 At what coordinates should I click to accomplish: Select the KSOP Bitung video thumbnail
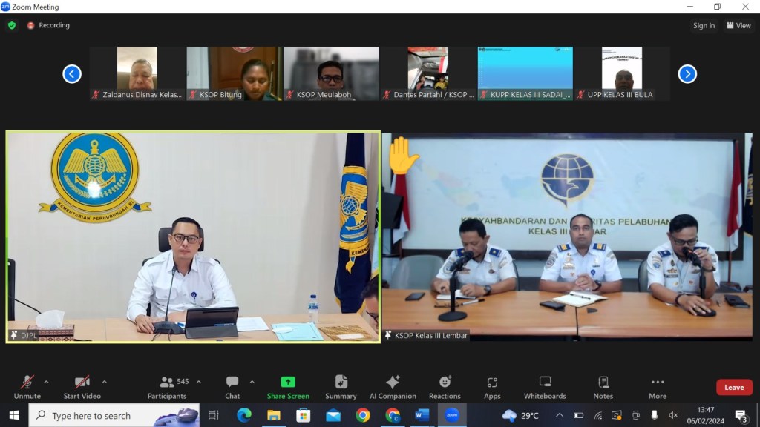[234, 73]
